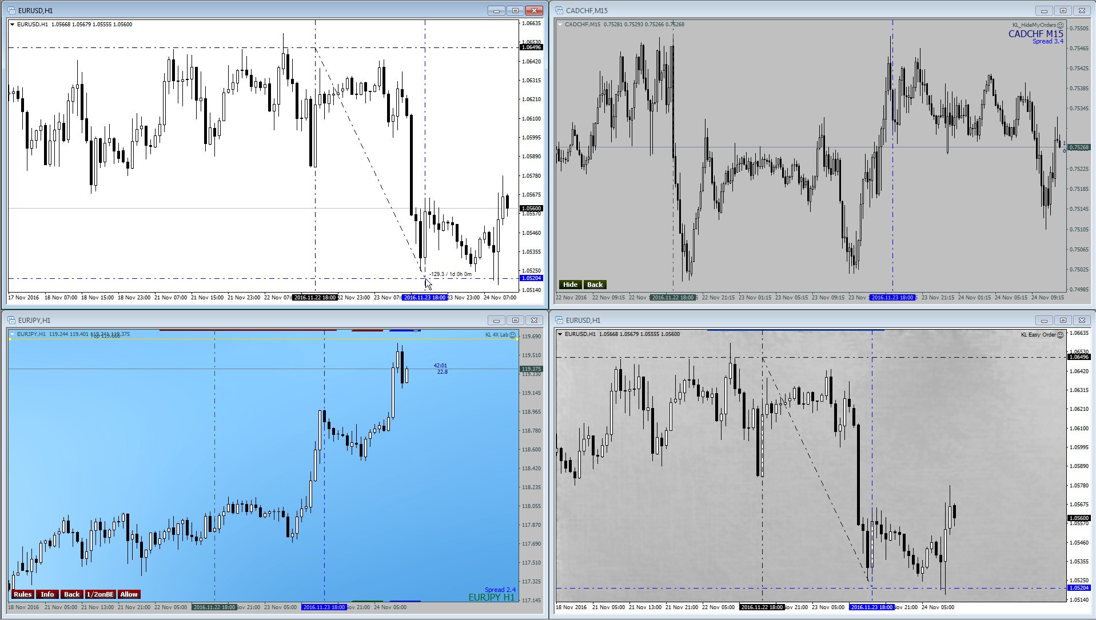Click the Info button on the EURJPY chart
The image size is (1096, 620).
[x=47, y=594]
